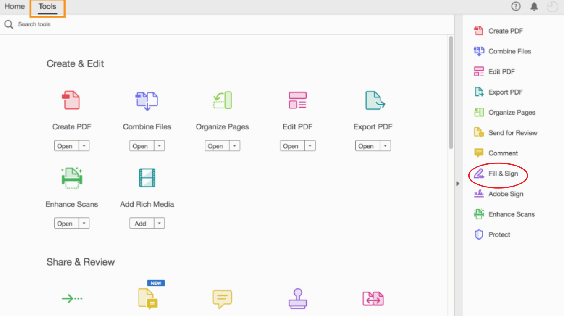Open Send for Review in the right pane
Viewport: 564px width, 316px height.
506,133
